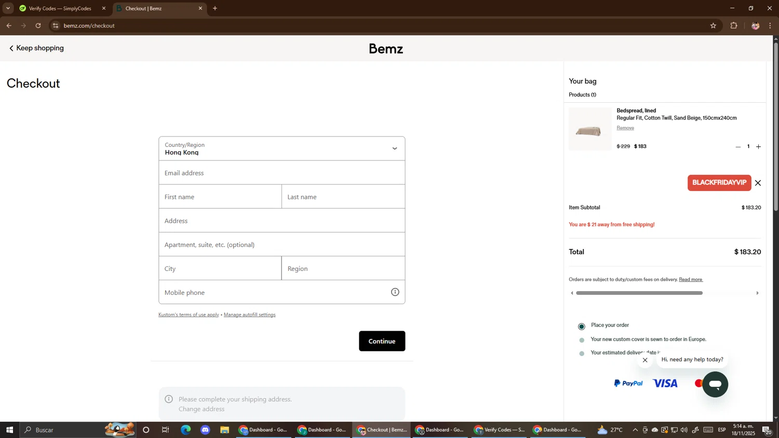The width and height of the screenshot is (779, 438).
Task: Open the live chat widget button
Action: point(715,385)
